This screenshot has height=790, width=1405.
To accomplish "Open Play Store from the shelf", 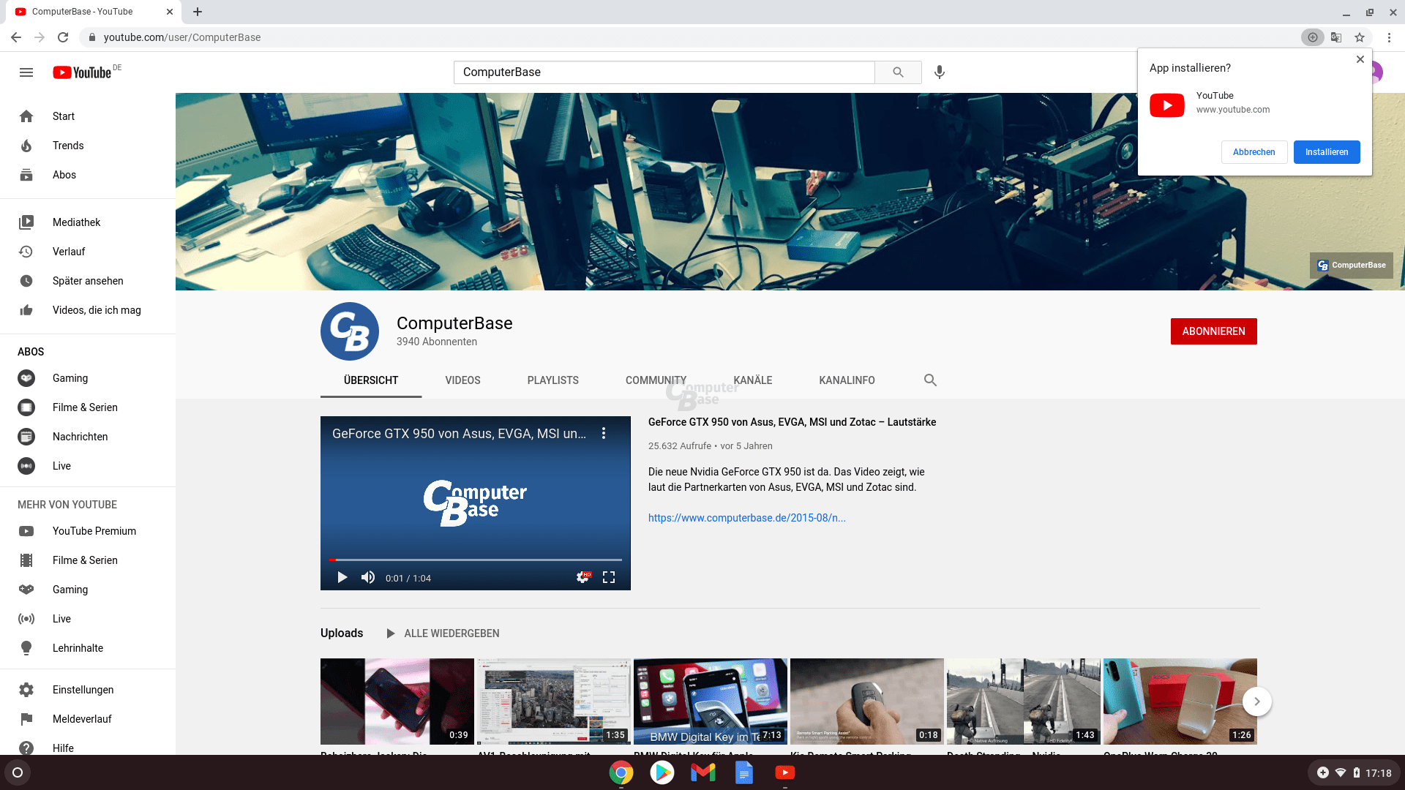I will tap(662, 772).
